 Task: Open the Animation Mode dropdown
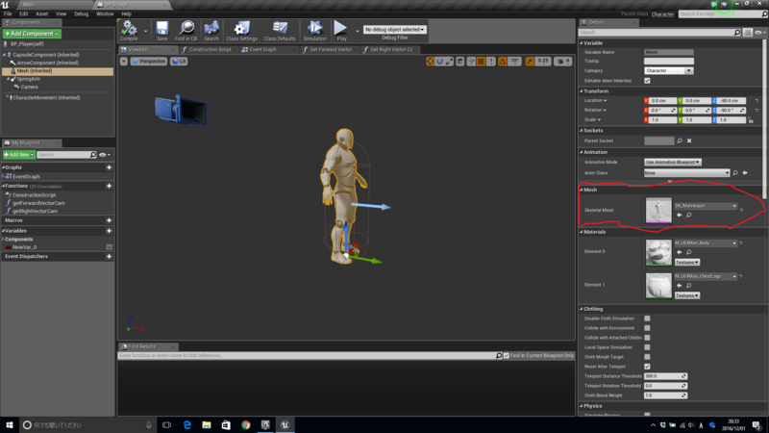pos(672,162)
